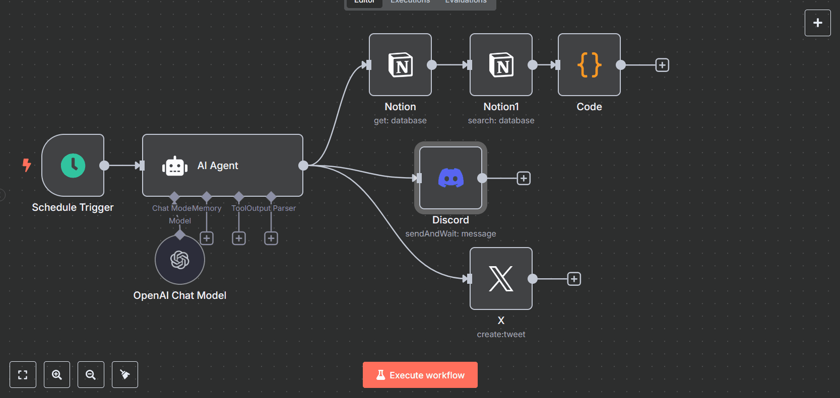This screenshot has height=398, width=840.
Task: Add an Output Parser sub-node to AI Agent
Action: 271,238
